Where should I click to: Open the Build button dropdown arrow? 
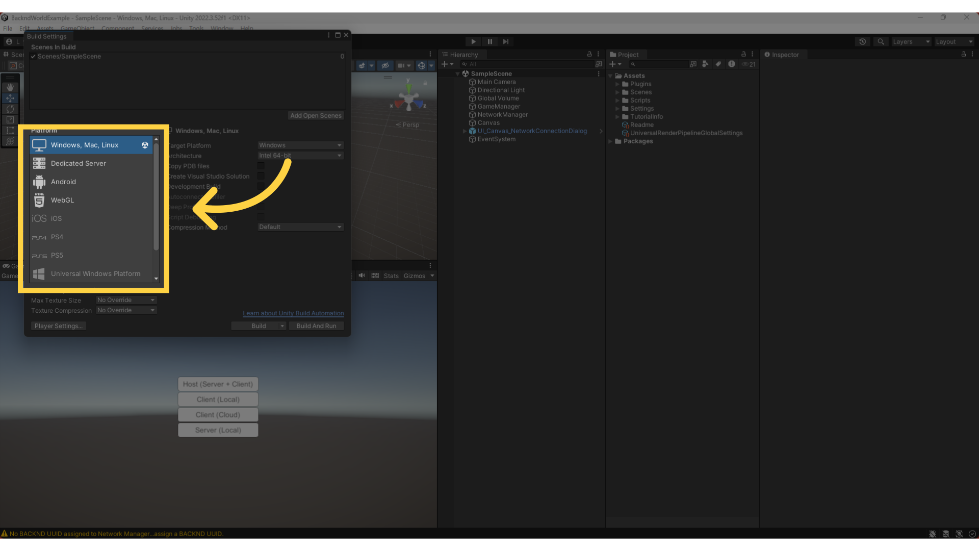282,326
